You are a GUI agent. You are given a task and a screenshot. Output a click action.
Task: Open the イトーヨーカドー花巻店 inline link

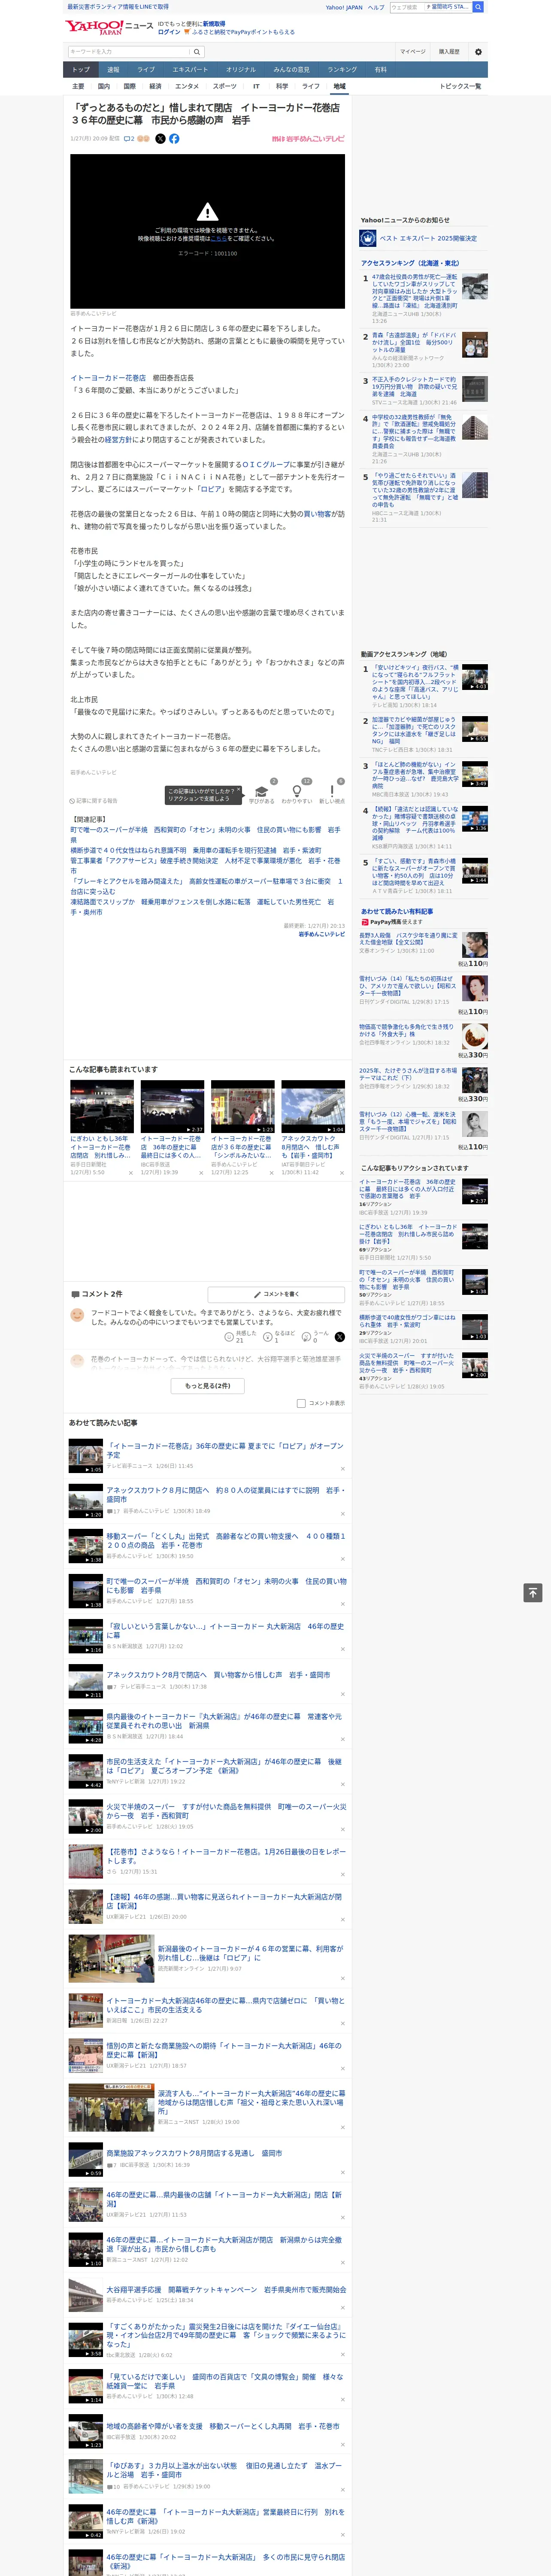point(108,378)
